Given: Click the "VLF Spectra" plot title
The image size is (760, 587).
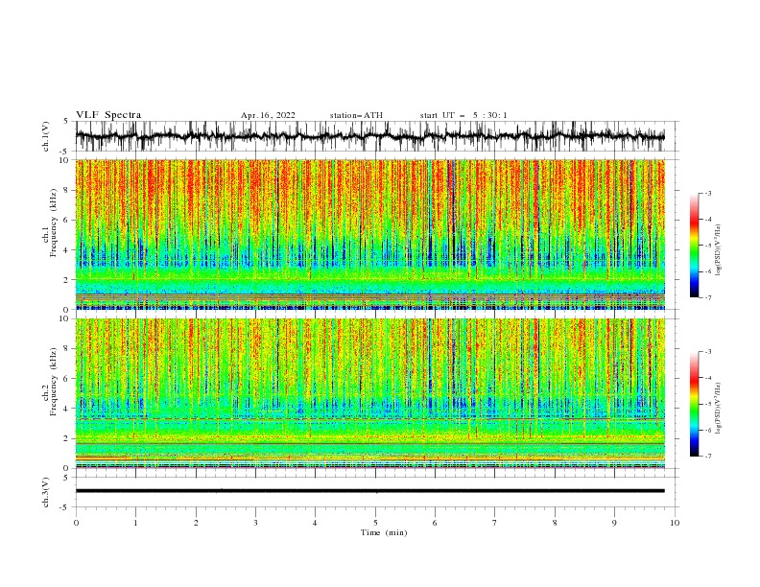Looking at the screenshot, I should coord(108,115).
